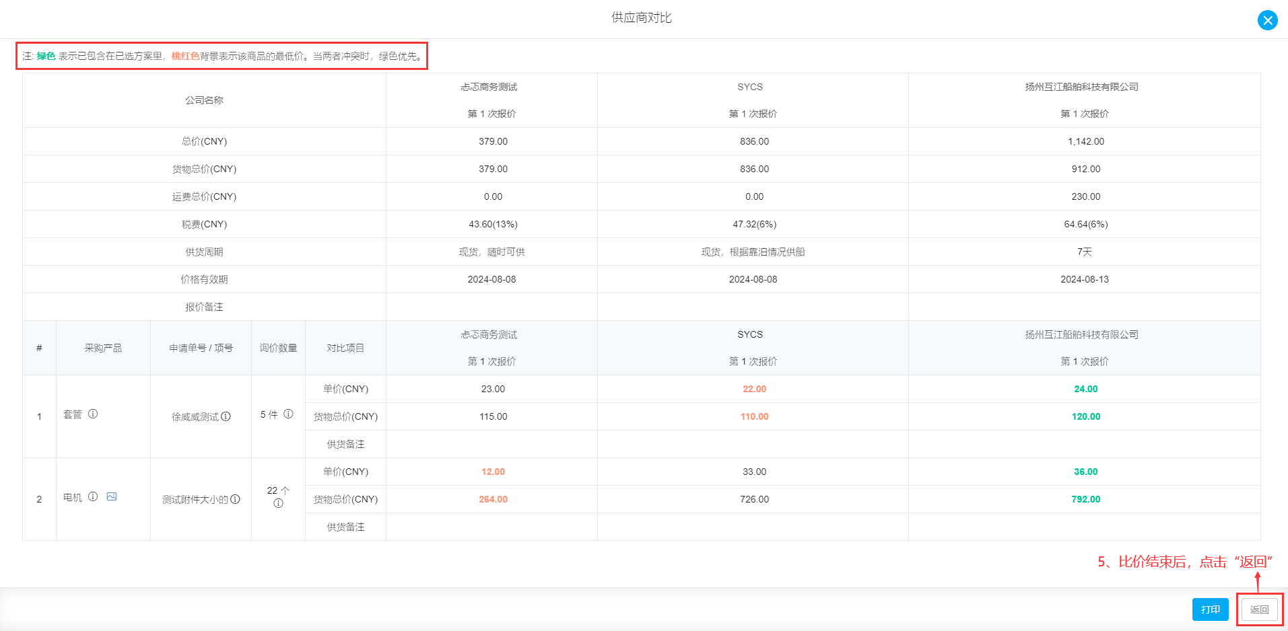The image size is (1288, 631).
Task: Click delivery period 现货，随时可供
Action: coord(492,252)
